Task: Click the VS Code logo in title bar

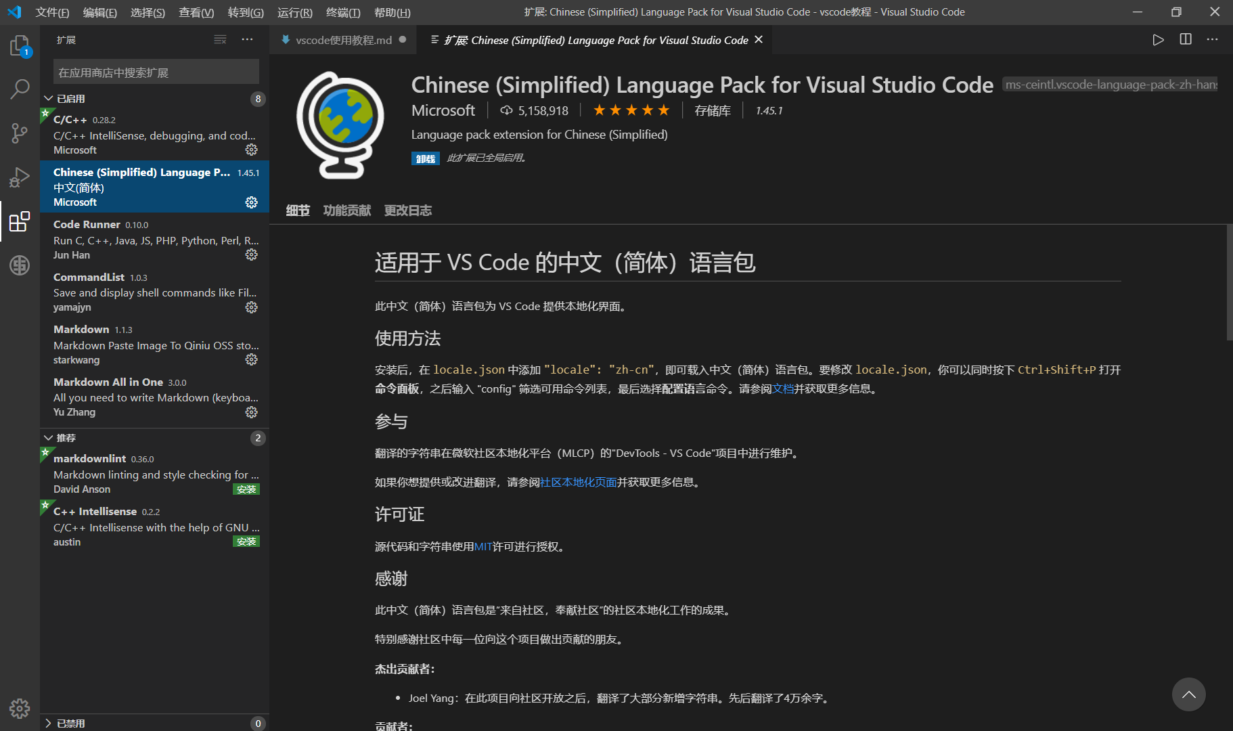Action: coord(14,12)
